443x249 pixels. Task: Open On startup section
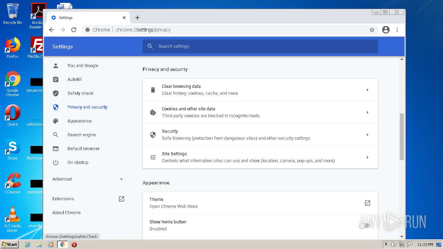(x=78, y=163)
